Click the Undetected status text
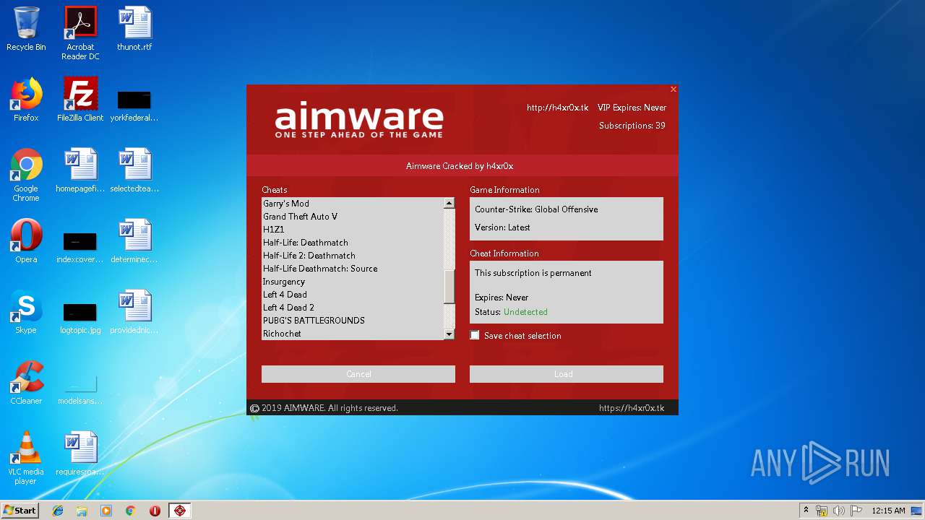925x520 pixels. pyautogui.click(x=525, y=312)
